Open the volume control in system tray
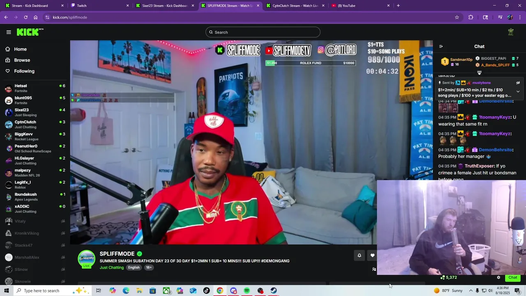The image size is (526, 296). click(490, 291)
